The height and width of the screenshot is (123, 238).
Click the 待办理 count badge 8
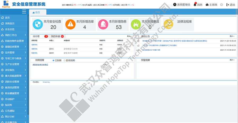click(46, 36)
